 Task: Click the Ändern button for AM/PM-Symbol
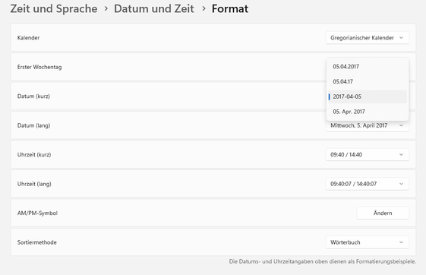pyautogui.click(x=383, y=213)
